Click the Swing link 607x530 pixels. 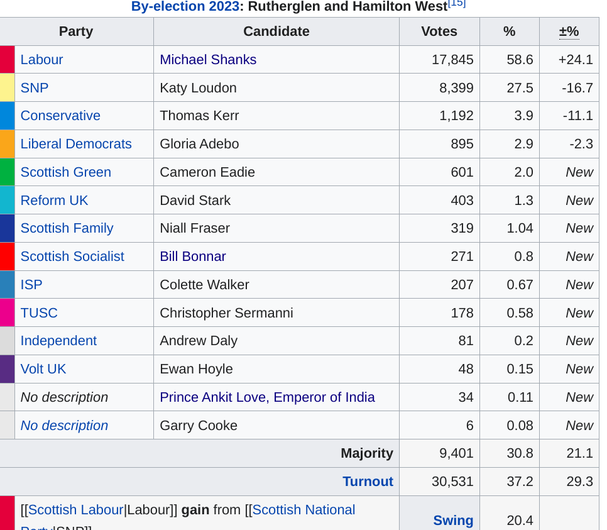tap(453, 520)
